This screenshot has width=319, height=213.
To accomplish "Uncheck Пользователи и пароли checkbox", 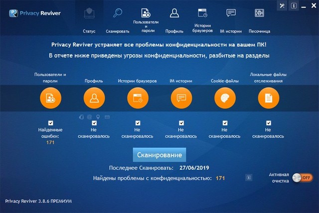I will click(51, 123).
